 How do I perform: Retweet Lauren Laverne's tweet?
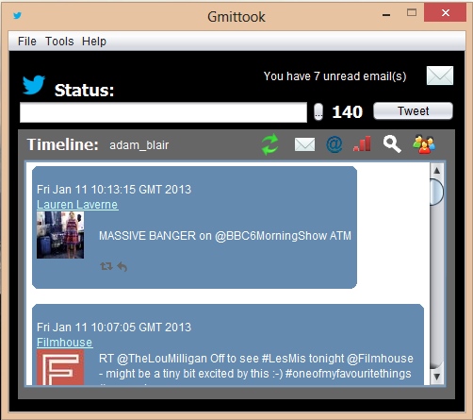tap(106, 266)
